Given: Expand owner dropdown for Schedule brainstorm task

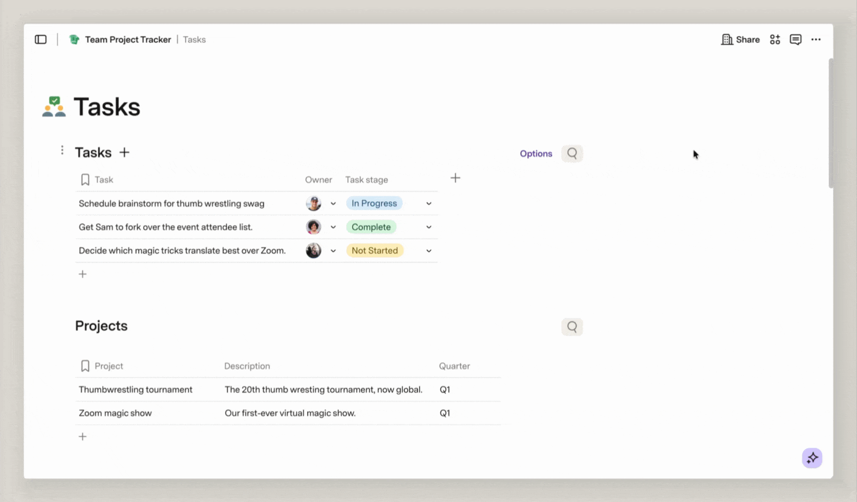Looking at the screenshot, I should pyautogui.click(x=333, y=204).
